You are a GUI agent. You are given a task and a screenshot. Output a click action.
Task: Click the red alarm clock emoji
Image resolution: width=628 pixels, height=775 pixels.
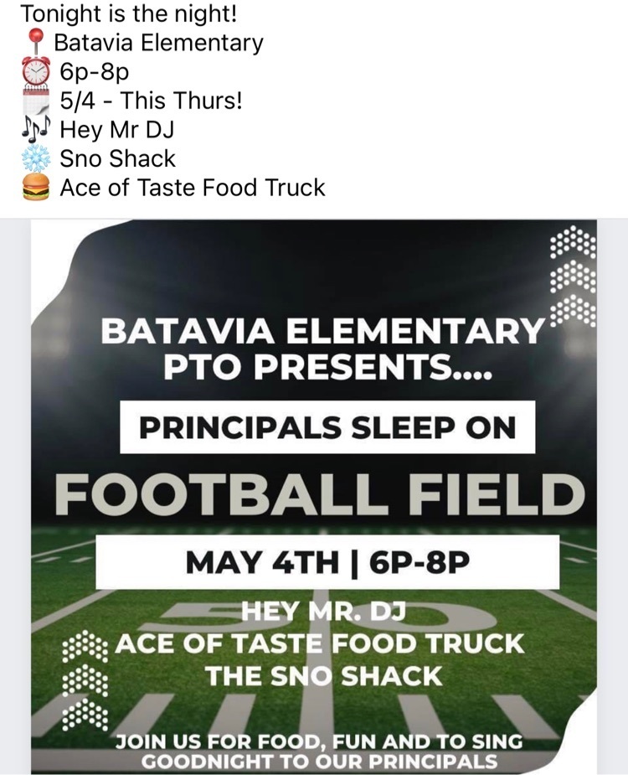pyautogui.click(x=36, y=70)
